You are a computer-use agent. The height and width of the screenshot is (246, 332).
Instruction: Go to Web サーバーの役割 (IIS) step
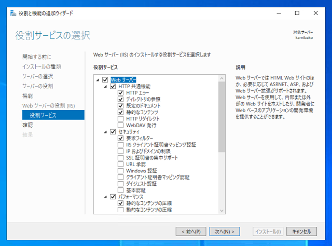tap(49, 105)
